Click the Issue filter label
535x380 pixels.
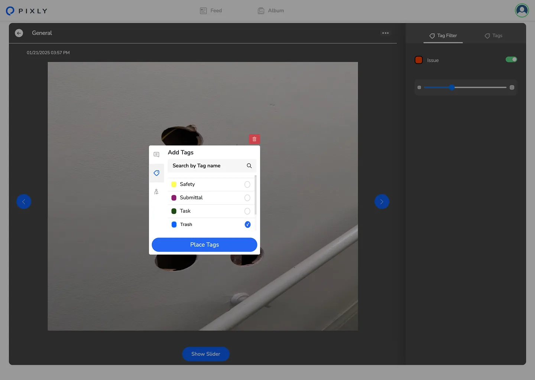(433, 60)
